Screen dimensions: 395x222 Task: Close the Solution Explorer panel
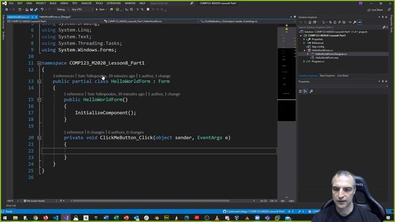(x=386, y=17)
